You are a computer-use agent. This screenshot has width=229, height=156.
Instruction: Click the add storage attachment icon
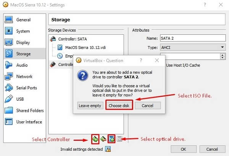click(111, 139)
